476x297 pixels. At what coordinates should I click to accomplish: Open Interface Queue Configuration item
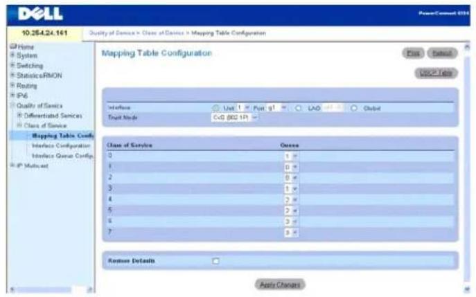62,156
